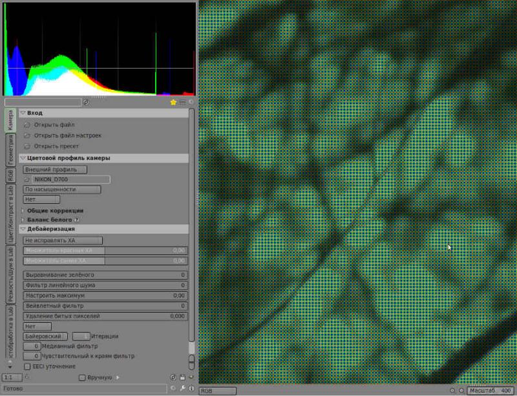Open the По насыщенности dropdown
The image size is (517, 396).
coord(62,190)
